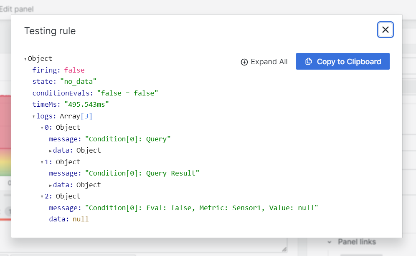
Task: Close the Testing rule dialog
Action: pos(385,30)
